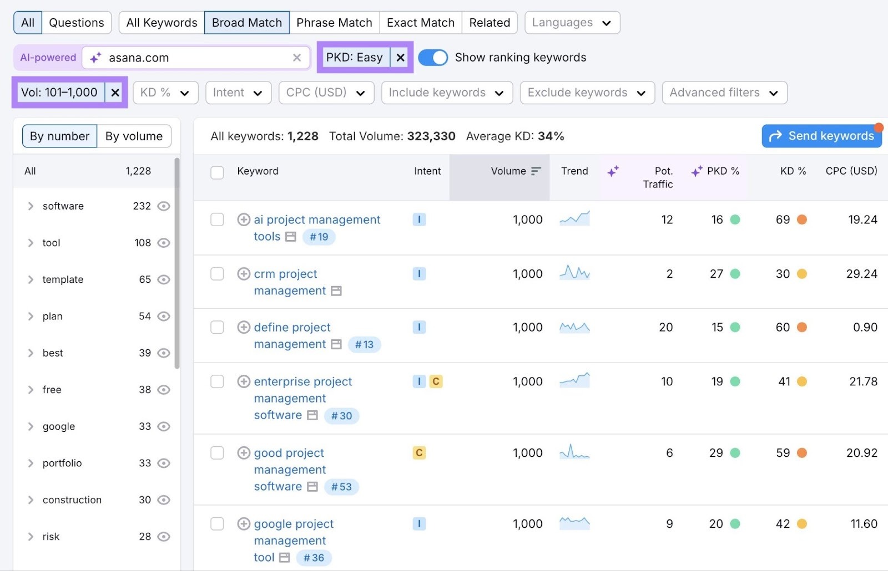
Task: Disable the 'Show ranking keywords' toggle
Action: coord(433,57)
